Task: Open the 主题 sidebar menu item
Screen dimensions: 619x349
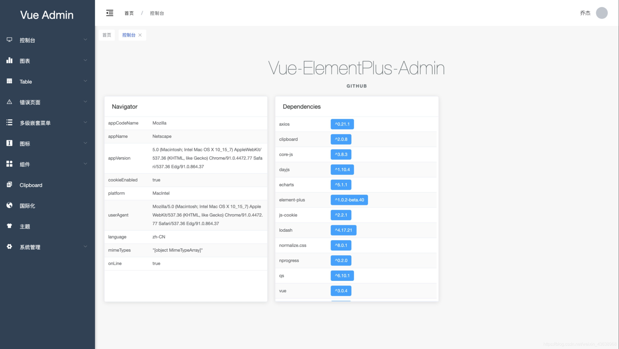Action: 47,226
